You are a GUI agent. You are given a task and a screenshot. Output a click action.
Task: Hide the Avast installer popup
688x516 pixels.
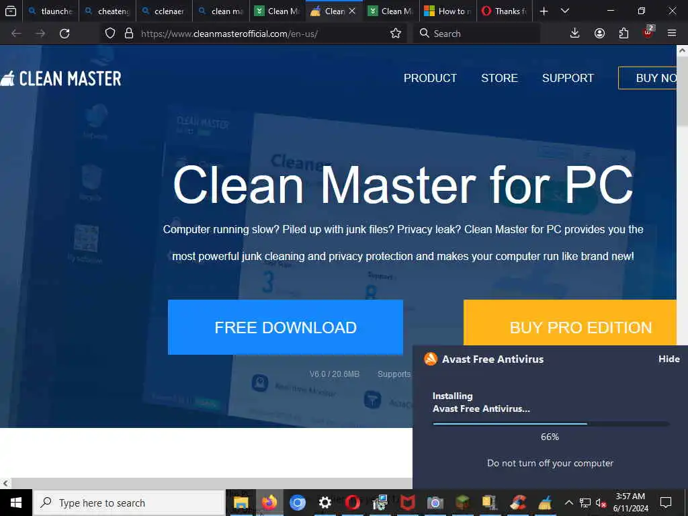pos(669,359)
